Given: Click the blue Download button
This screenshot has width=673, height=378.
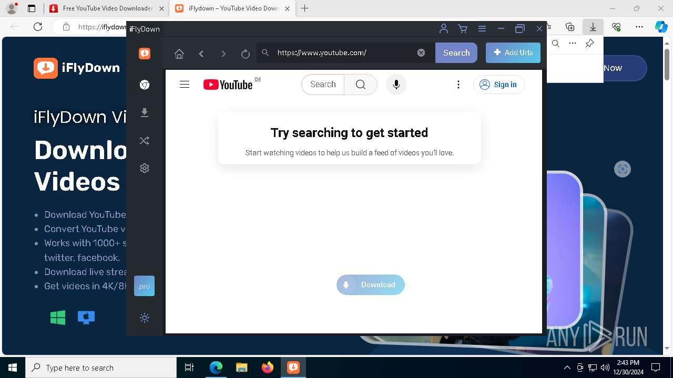Looking at the screenshot, I should 371,285.
